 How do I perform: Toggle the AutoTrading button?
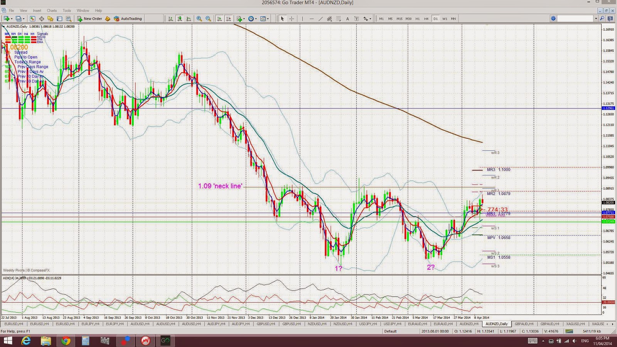[x=128, y=19]
